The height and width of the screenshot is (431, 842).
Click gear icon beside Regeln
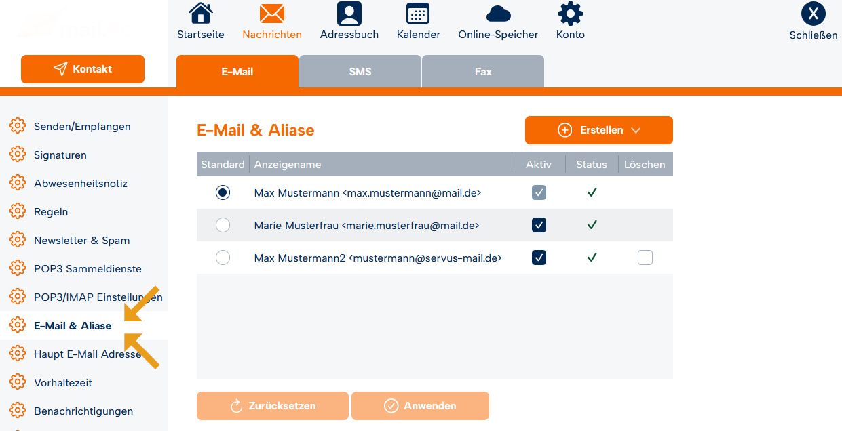17,212
